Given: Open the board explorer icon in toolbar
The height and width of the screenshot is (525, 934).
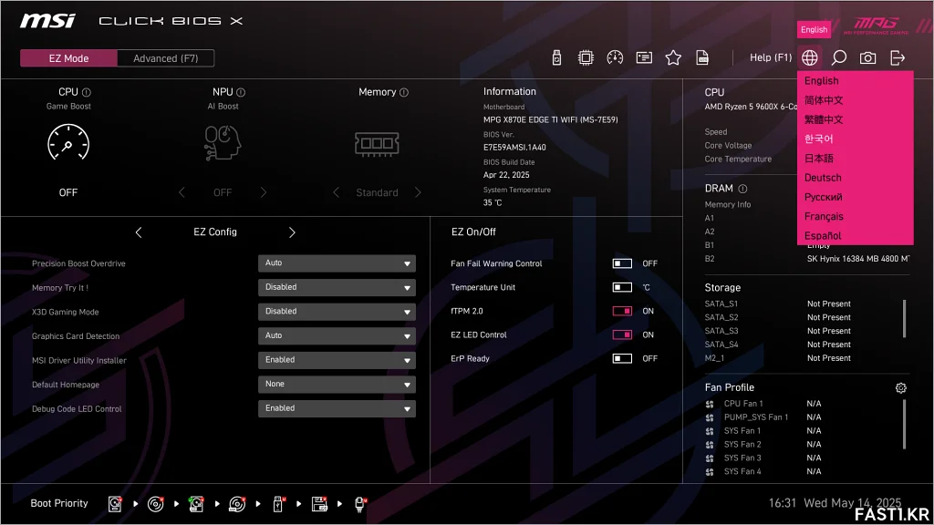Looking at the screenshot, I should click(644, 57).
